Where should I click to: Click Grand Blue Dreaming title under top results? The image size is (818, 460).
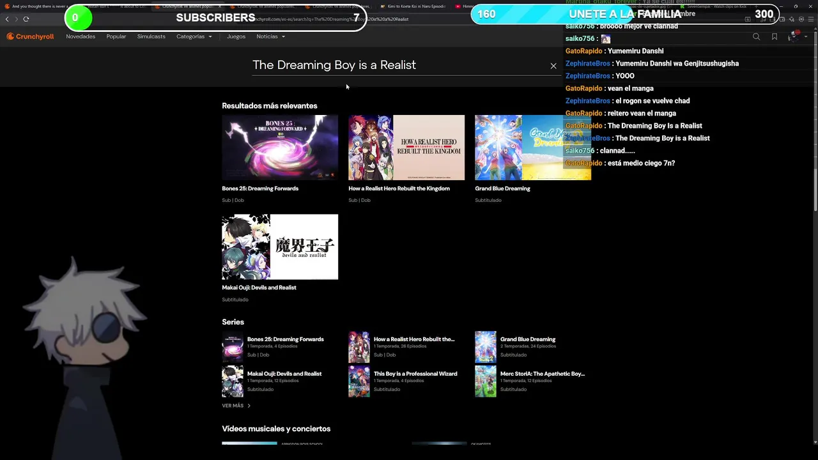point(502,188)
